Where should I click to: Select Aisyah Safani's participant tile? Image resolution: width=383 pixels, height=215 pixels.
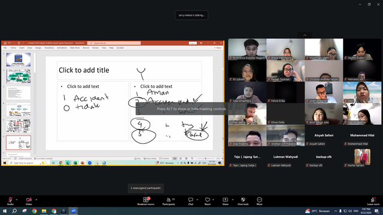tap(324, 136)
